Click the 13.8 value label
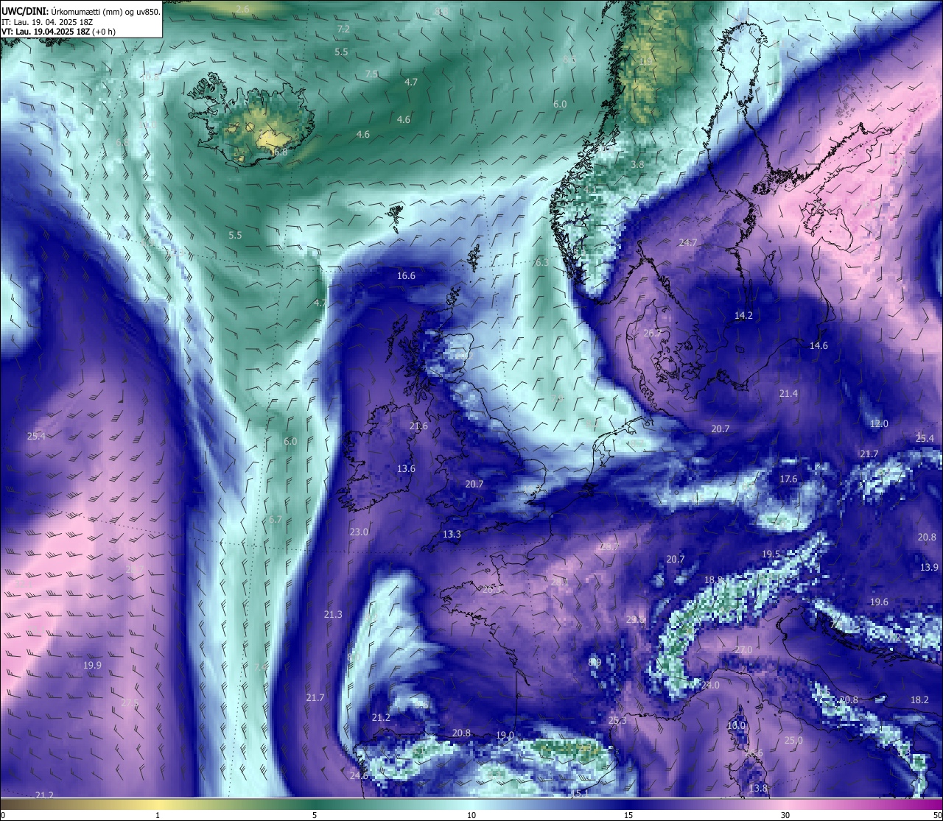The width and height of the screenshot is (943, 821). point(758,788)
